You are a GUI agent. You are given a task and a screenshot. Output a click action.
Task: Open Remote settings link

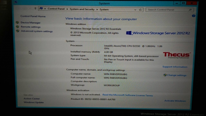[31, 27]
